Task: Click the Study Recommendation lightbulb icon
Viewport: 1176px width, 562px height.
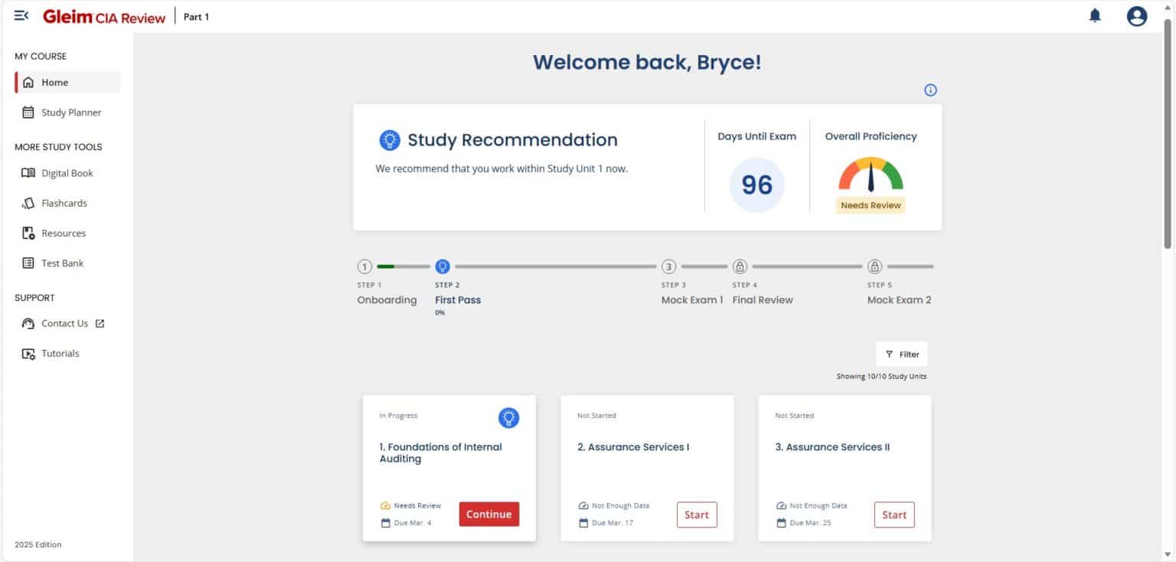Action: point(390,140)
